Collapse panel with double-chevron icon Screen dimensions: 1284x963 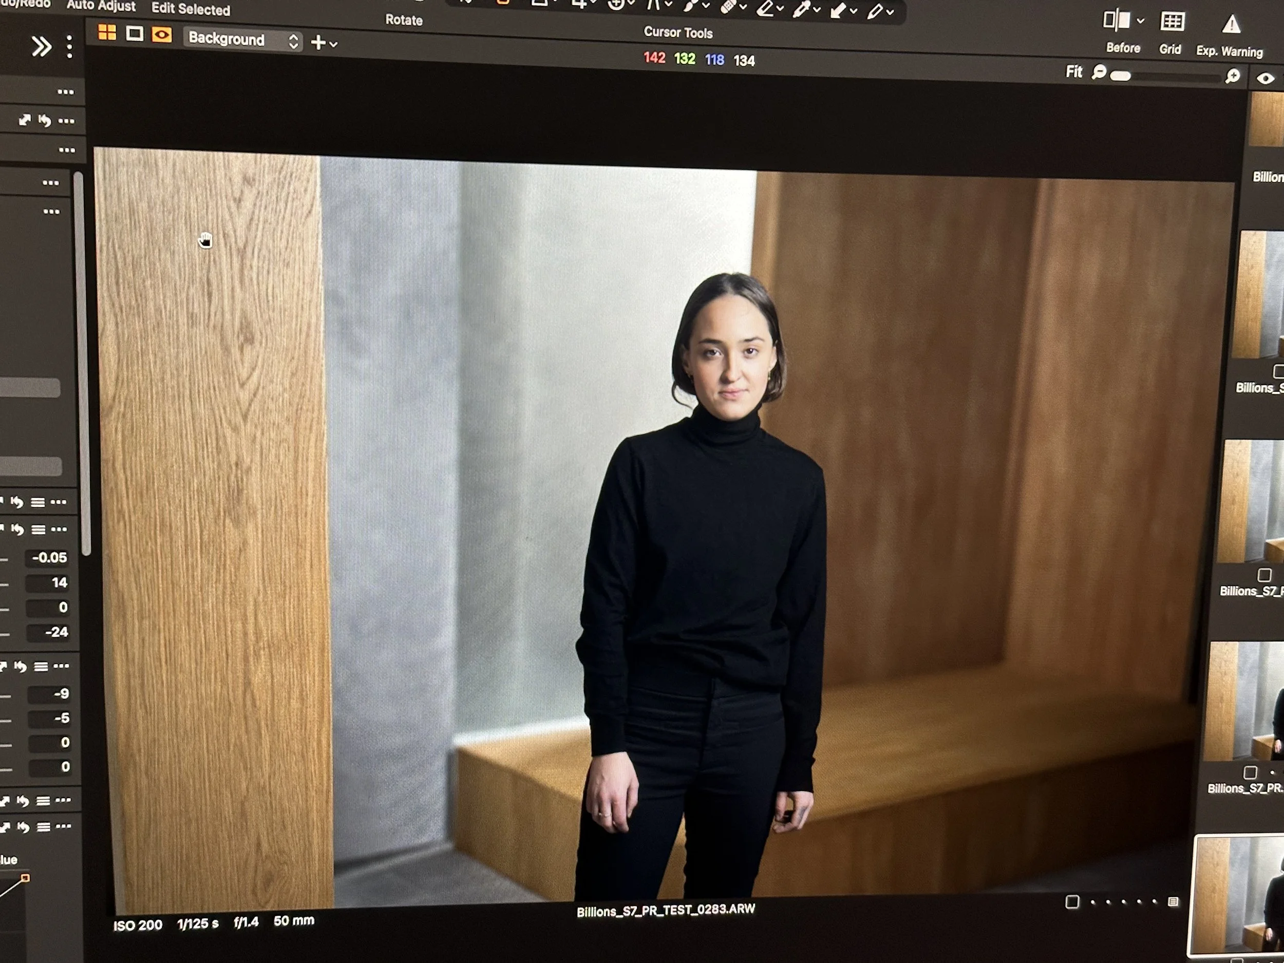tap(41, 46)
